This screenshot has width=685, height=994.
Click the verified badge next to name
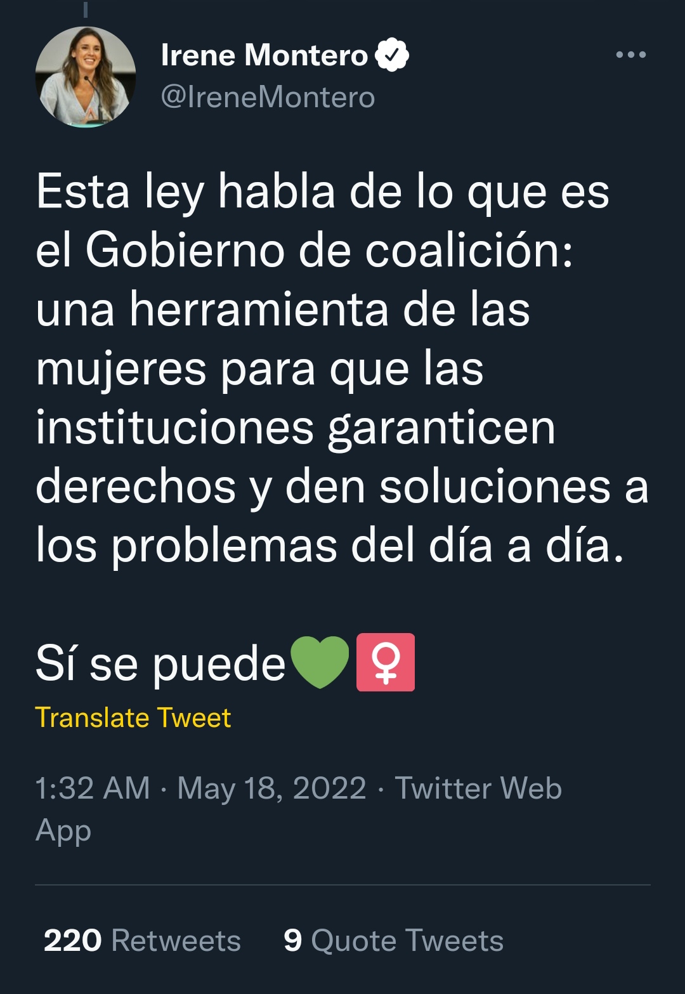(392, 55)
